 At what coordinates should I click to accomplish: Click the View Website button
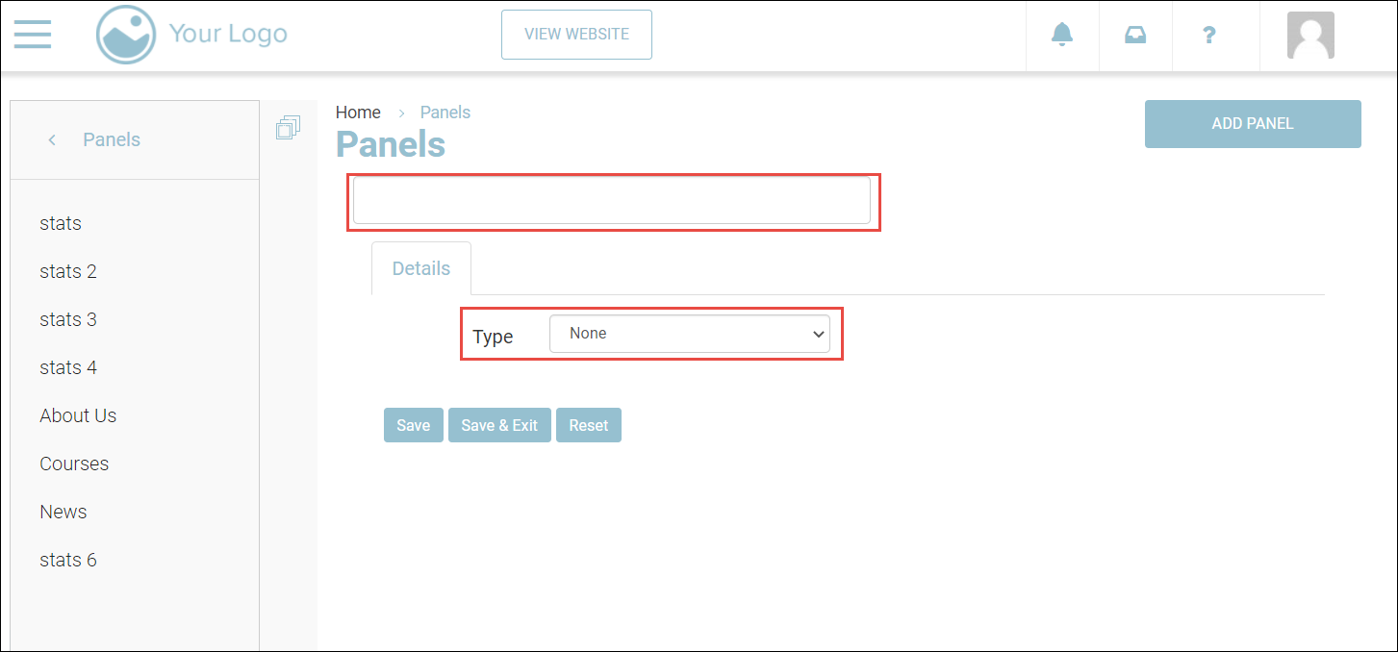[576, 35]
